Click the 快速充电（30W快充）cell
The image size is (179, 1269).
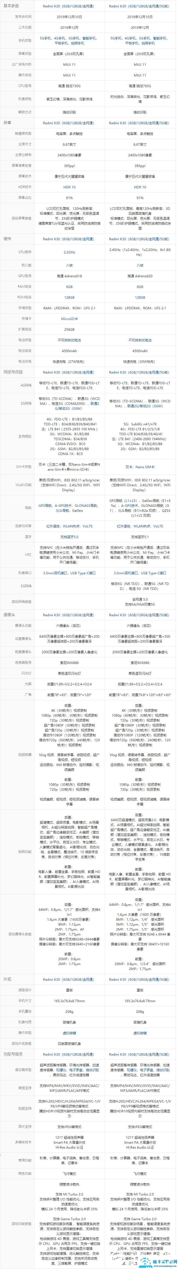[x=140, y=361]
